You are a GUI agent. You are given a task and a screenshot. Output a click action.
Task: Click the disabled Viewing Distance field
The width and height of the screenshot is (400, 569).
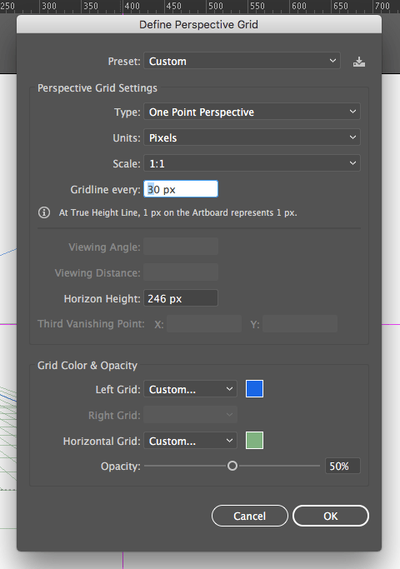point(181,272)
